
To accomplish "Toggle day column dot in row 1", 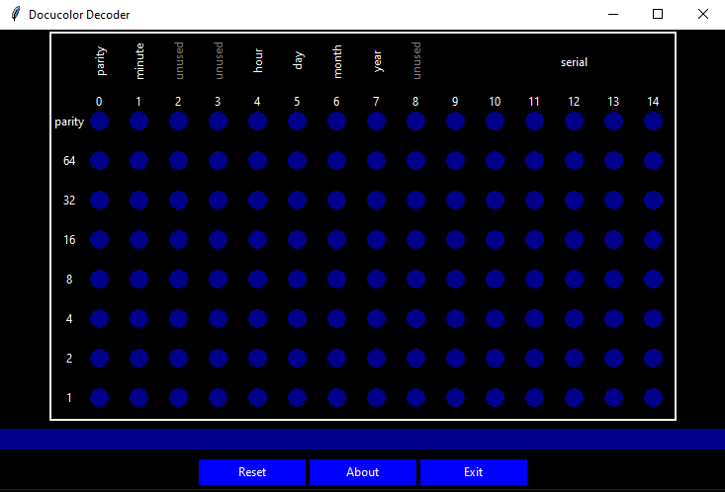I will click(297, 398).
